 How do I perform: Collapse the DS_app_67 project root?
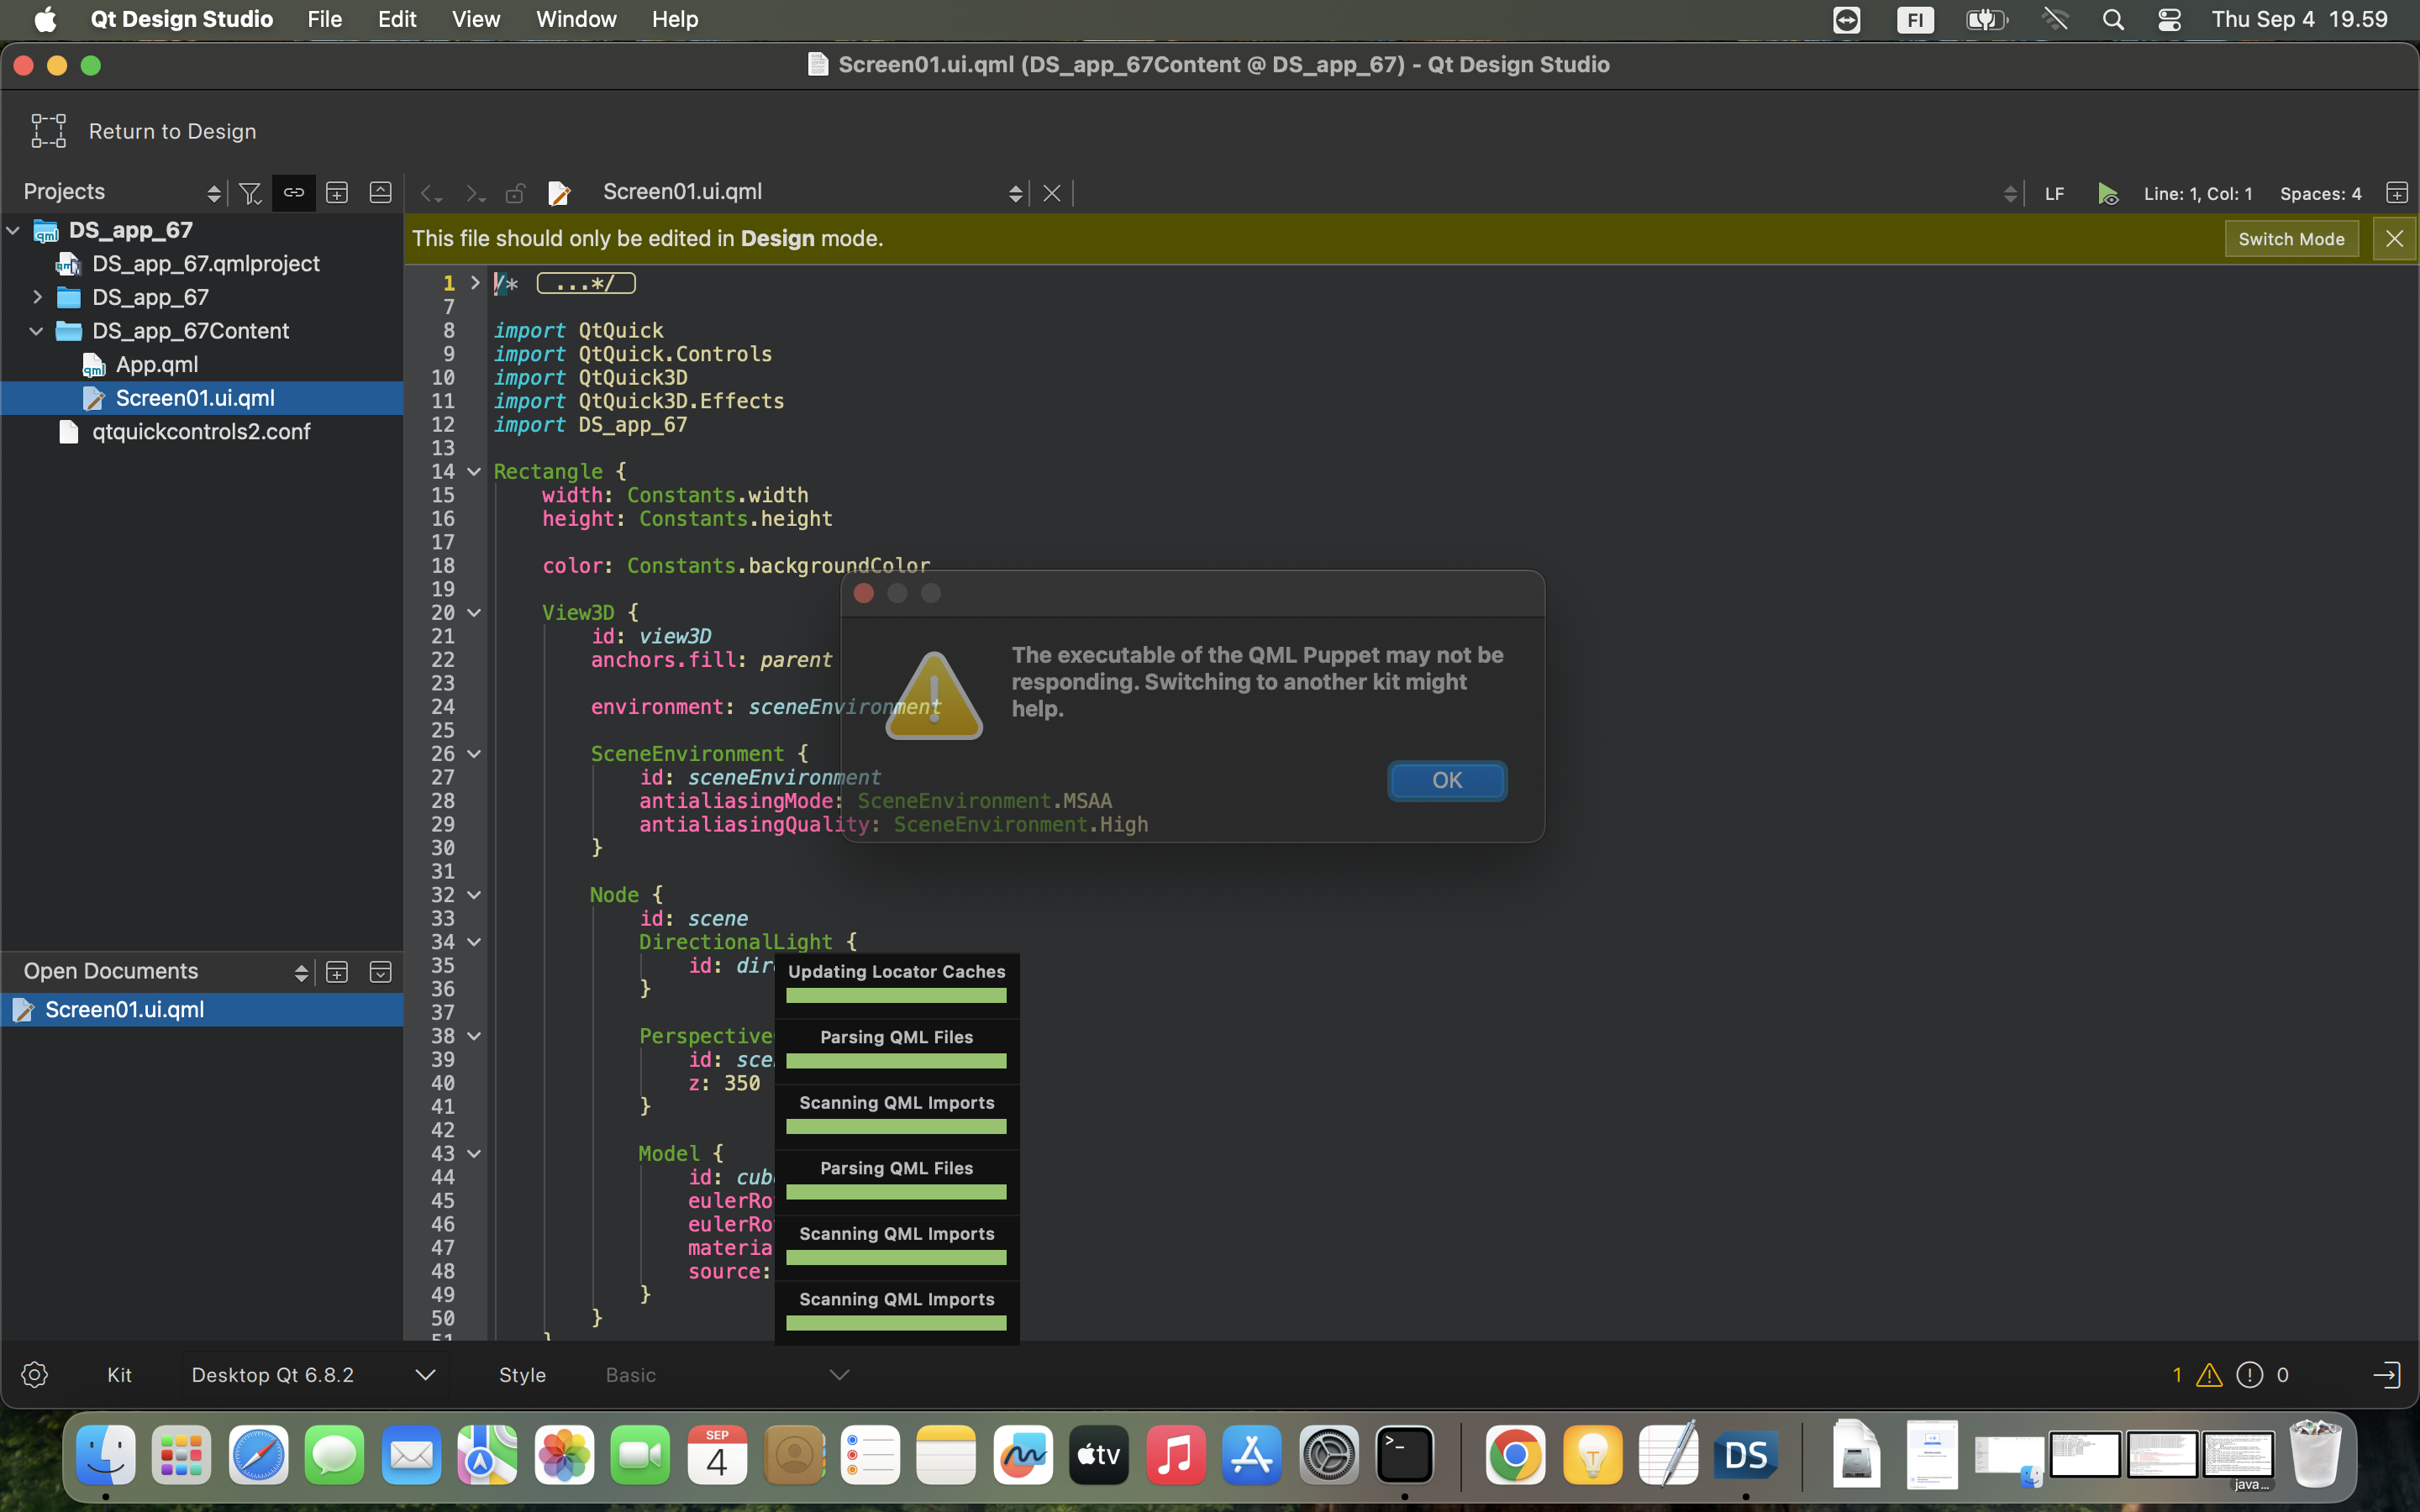(x=13, y=230)
